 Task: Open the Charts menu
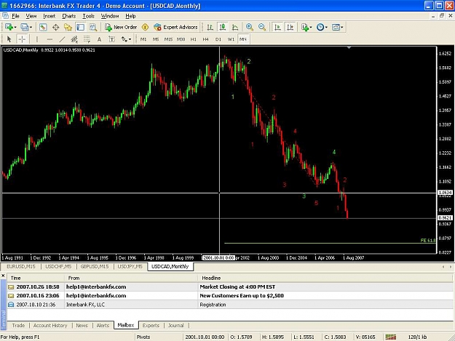coord(68,16)
